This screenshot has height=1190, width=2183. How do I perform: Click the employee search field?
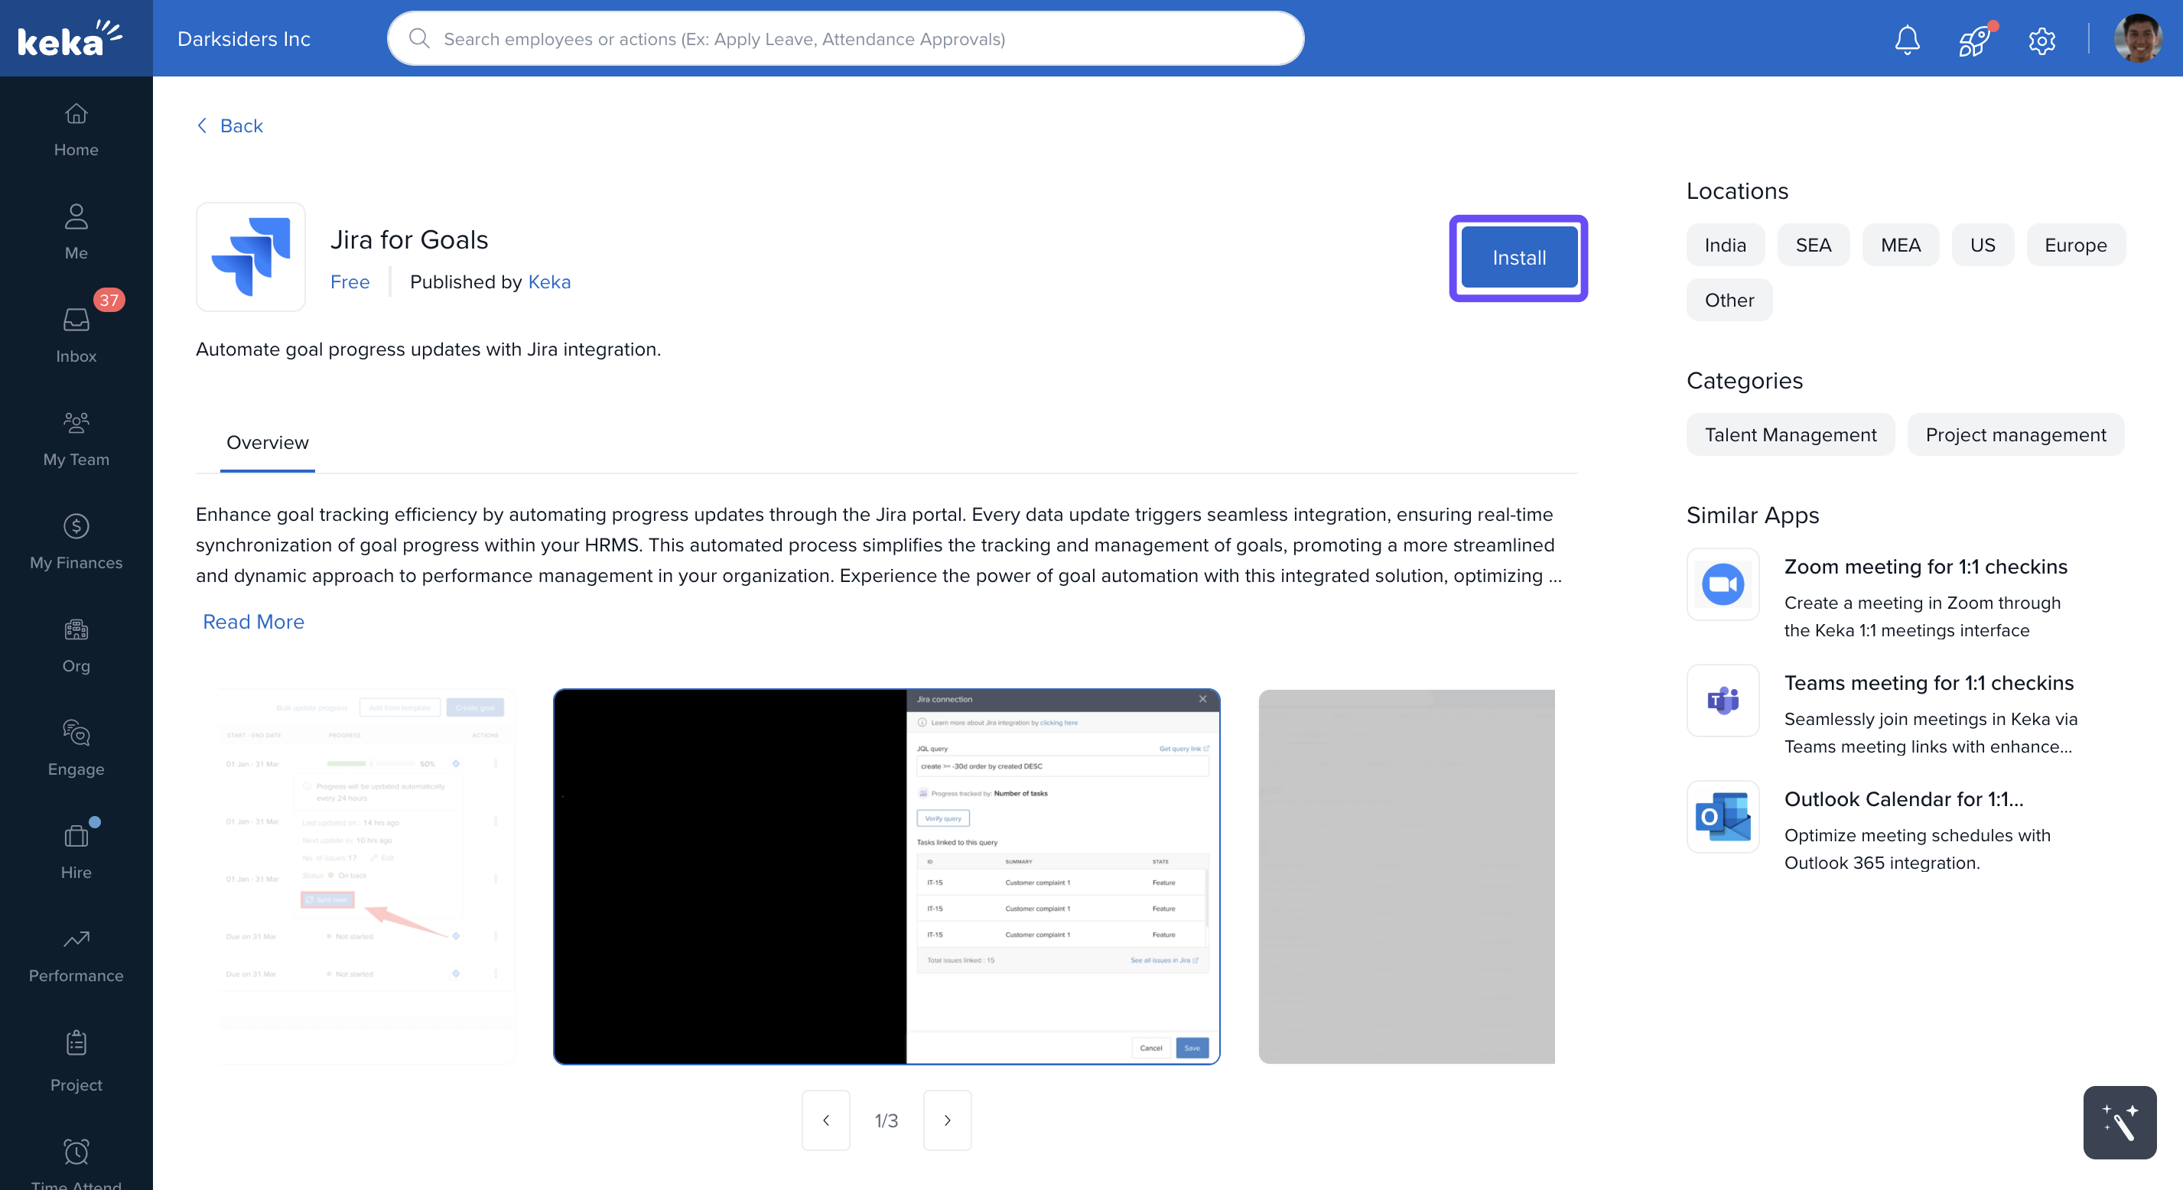845,39
